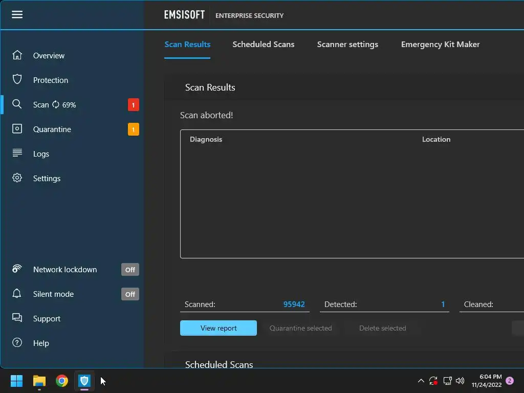
Task: Click Quarantine selected button
Action: point(301,328)
